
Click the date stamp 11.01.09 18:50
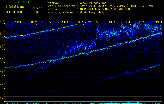click(14, 12)
